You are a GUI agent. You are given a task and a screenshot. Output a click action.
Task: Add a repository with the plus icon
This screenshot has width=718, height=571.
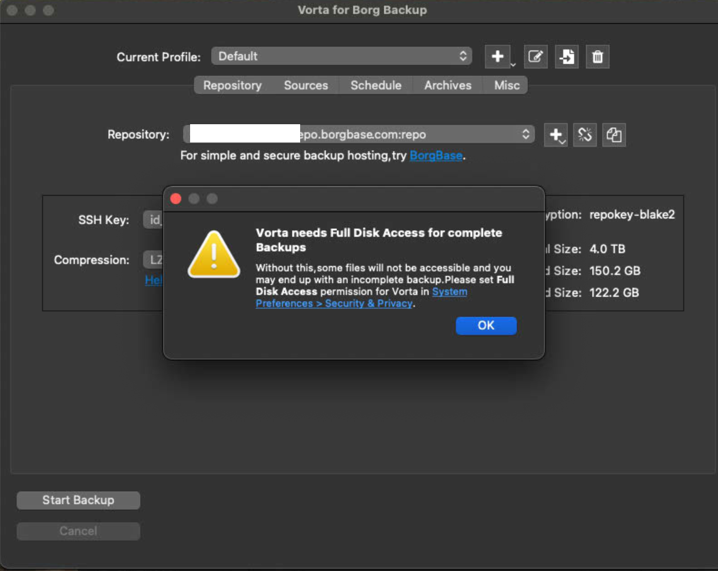pyautogui.click(x=556, y=135)
